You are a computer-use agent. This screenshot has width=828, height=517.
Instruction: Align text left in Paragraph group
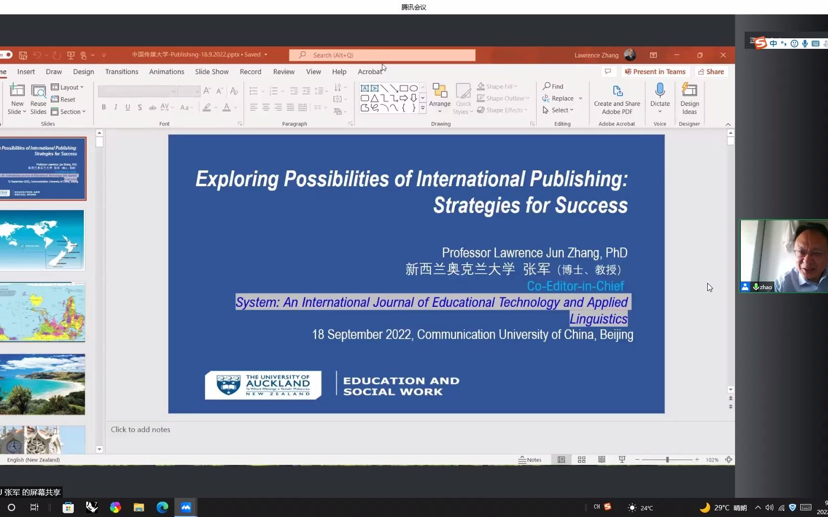coord(253,107)
